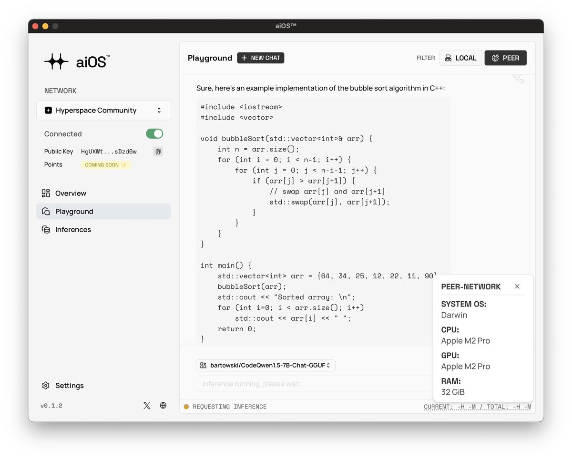The height and width of the screenshot is (459, 572).
Task: Open the X (Twitter) link icon
Action: (x=147, y=406)
